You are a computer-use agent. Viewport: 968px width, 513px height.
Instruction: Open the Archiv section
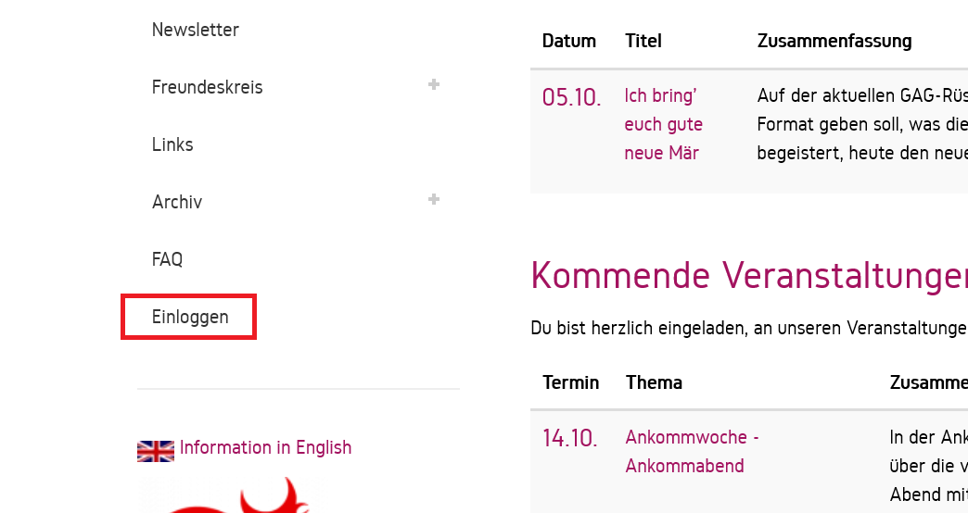pyautogui.click(x=177, y=202)
